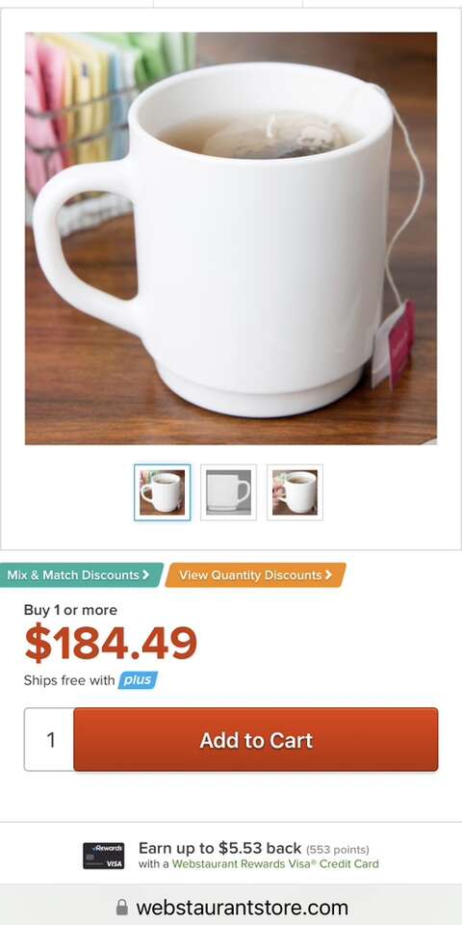The height and width of the screenshot is (925, 462).
Task: Click the quantity field showing 1
Action: [49, 740]
